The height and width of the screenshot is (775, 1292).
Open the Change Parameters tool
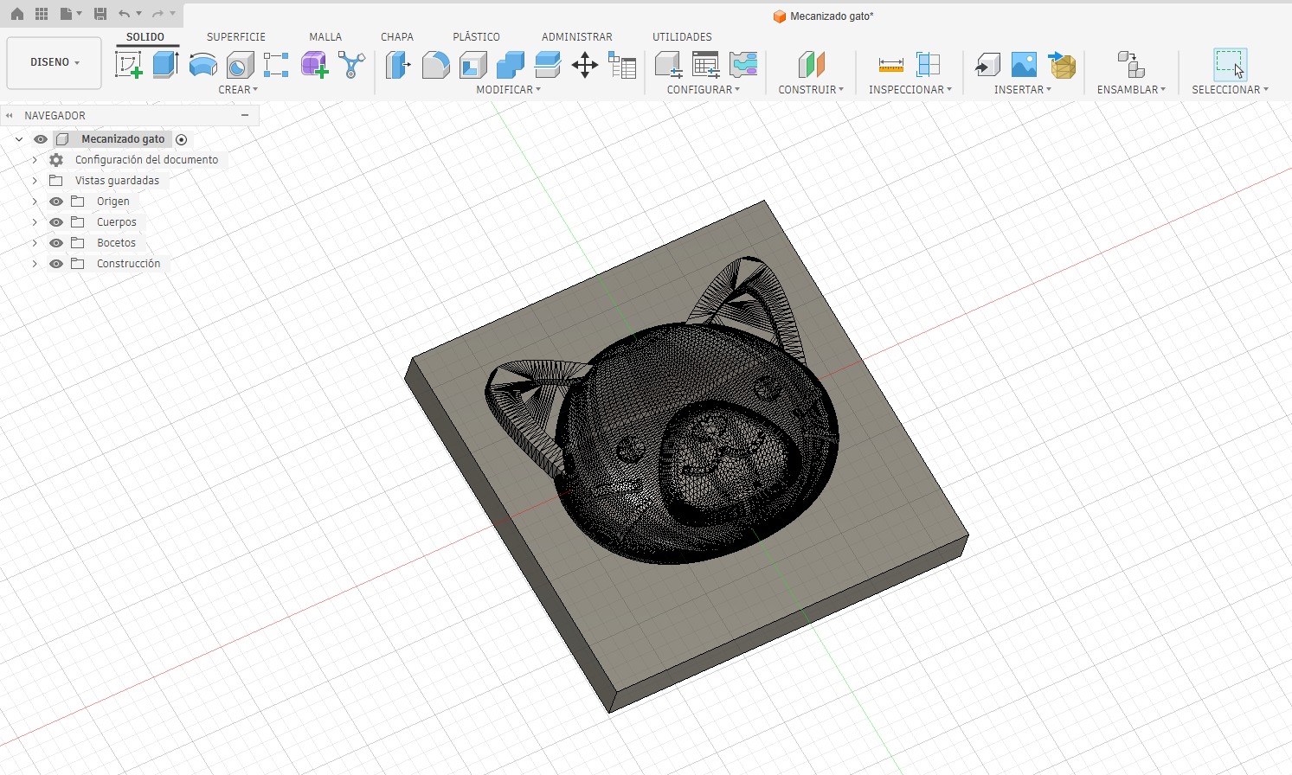(x=622, y=65)
